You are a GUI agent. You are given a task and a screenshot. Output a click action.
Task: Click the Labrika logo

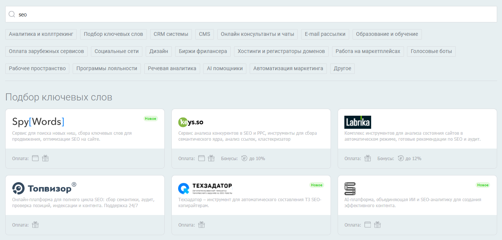357,122
